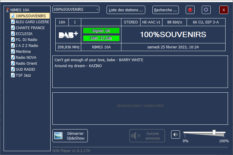Mute audio using the speaker icon
Viewport: 233px width, 155px height.
[176, 135]
